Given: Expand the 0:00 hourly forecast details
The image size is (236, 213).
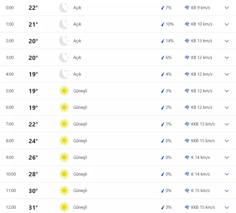Looking at the screenshot, I should (x=227, y=8).
